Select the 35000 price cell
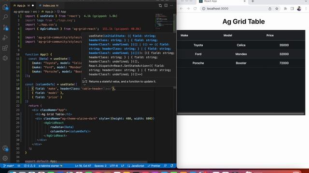Viewport: 309px width, 173px height. (284, 45)
